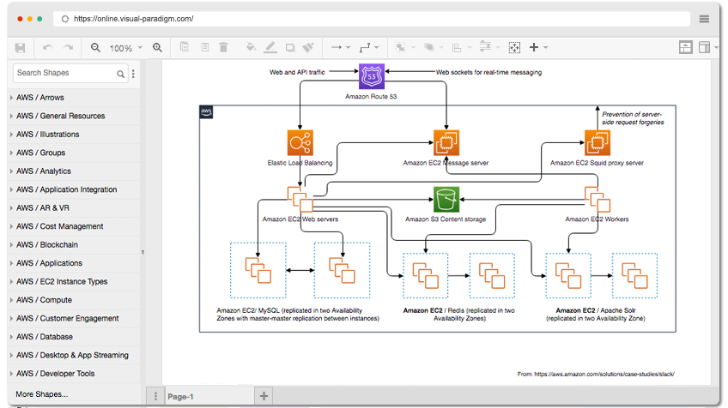
Task: Expand the AWS / AR & VR category
Action: click(75, 208)
